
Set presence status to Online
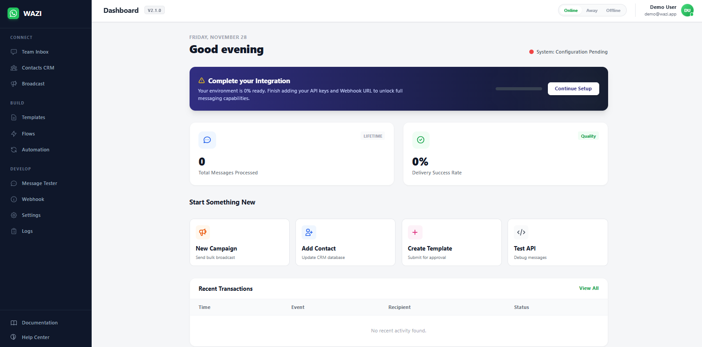[x=571, y=11]
